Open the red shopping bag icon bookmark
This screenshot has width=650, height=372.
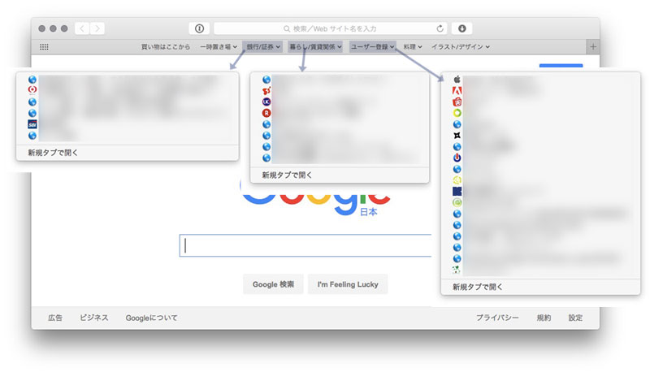click(457, 102)
